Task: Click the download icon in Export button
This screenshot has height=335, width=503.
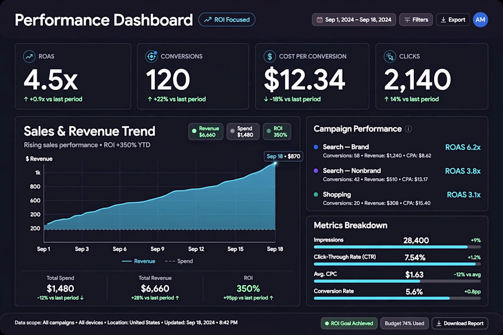Action: pyautogui.click(x=444, y=20)
